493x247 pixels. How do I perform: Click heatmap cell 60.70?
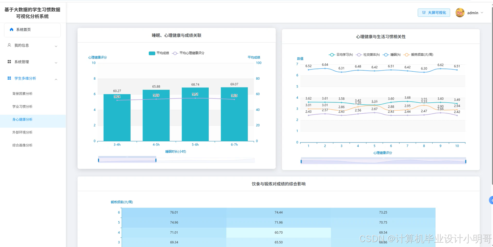point(279,232)
